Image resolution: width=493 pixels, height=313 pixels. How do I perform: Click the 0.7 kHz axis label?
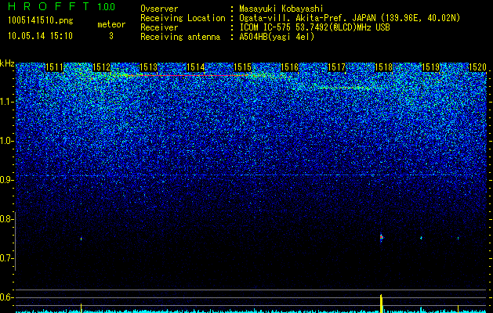pos(6,258)
